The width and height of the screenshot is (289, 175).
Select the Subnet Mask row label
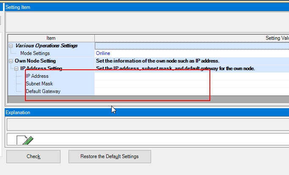(x=39, y=84)
